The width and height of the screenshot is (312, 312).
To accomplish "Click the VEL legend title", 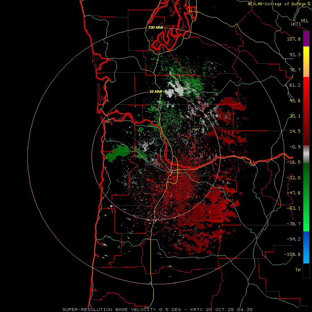I will pos(304,20).
